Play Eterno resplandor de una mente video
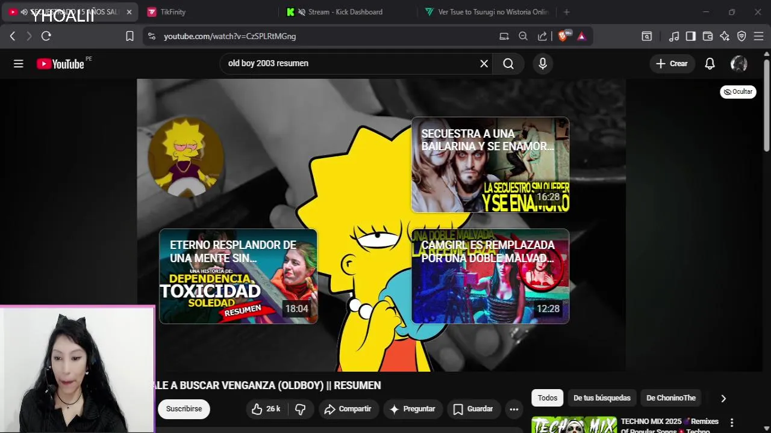Viewport: 771px width, 433px height. (x=238, y=276)
